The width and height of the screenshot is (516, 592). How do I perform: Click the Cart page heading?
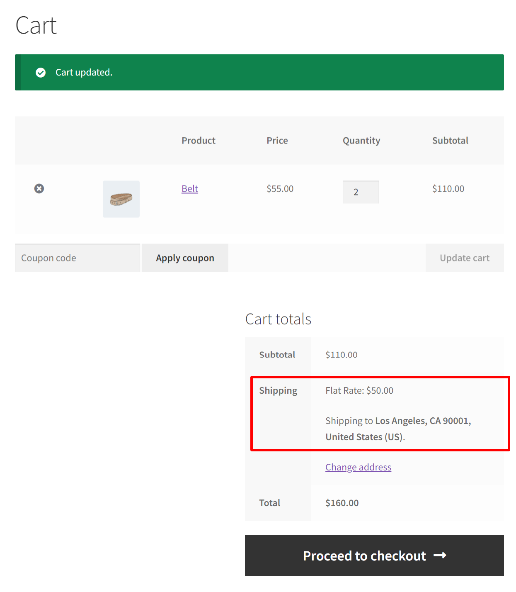[36, 25]
